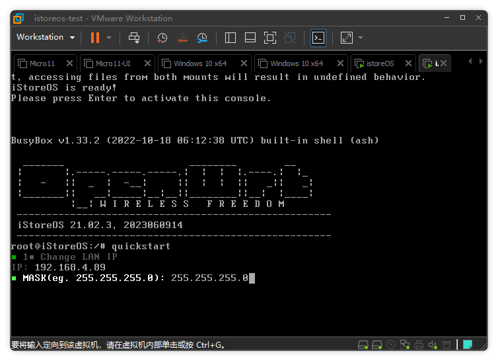Click the 'iStoreOS is ready!' line
The height and width of the screenshot is (361, 498).
coord(64,87)
